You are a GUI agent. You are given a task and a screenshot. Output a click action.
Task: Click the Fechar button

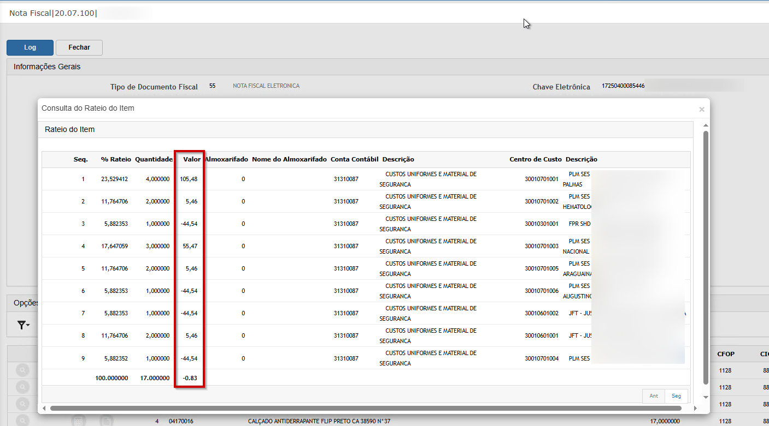point(79,47)
